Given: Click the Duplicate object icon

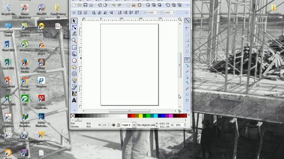Looking at the screenshot, I should point(168,5).
